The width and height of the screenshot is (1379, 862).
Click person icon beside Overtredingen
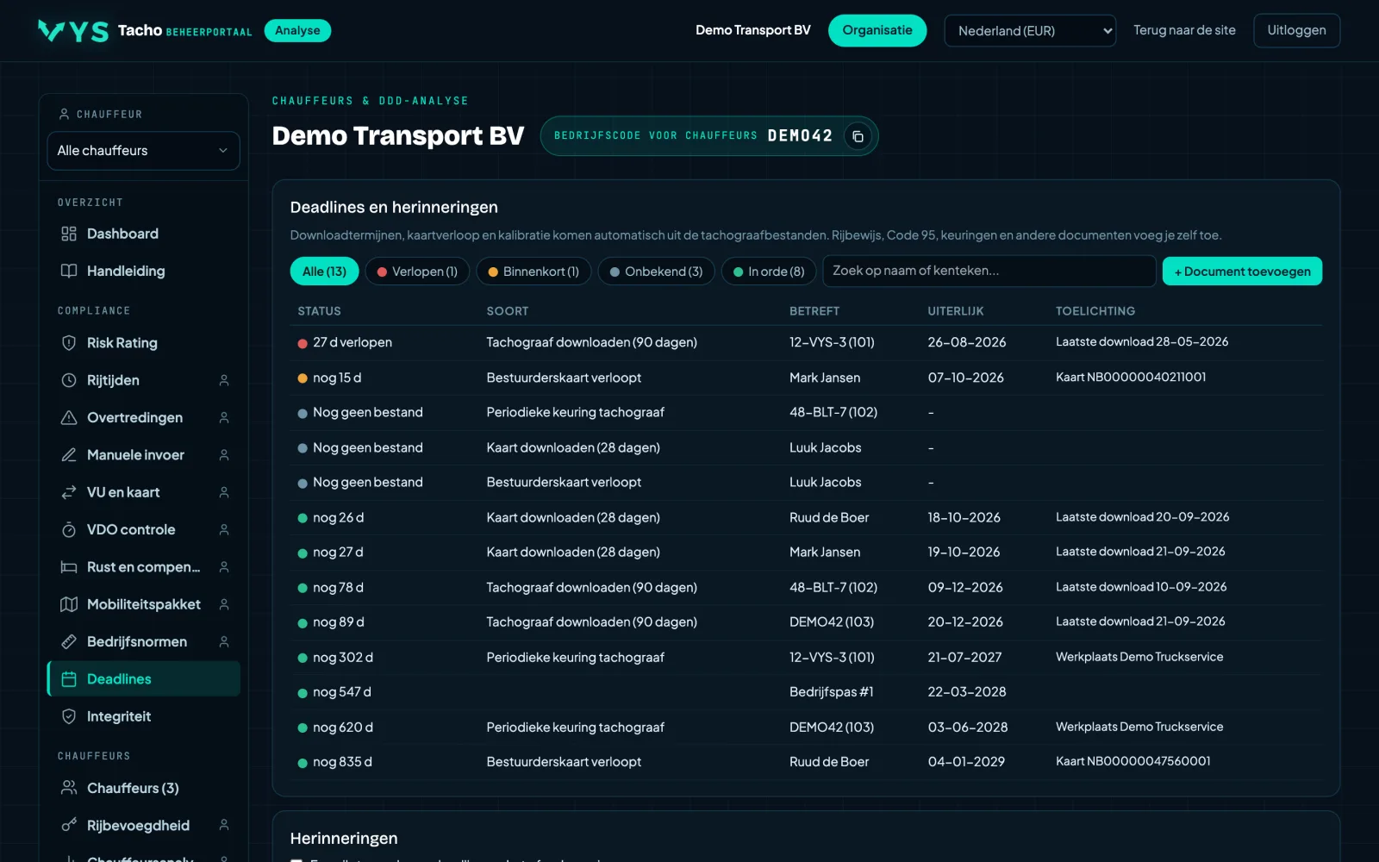point(224,417)
